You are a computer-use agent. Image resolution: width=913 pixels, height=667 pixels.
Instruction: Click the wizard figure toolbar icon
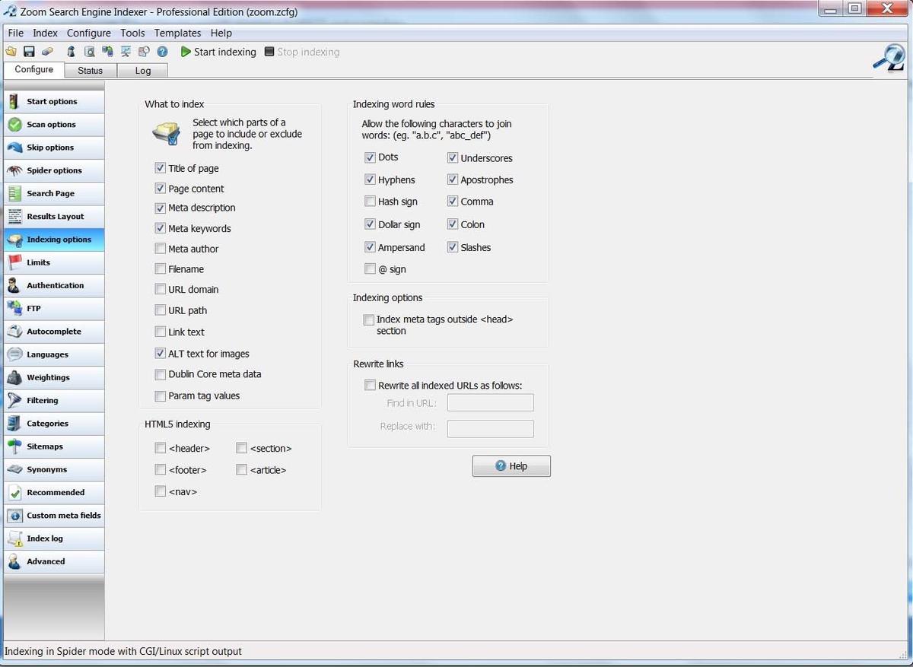tap(71, 52)
